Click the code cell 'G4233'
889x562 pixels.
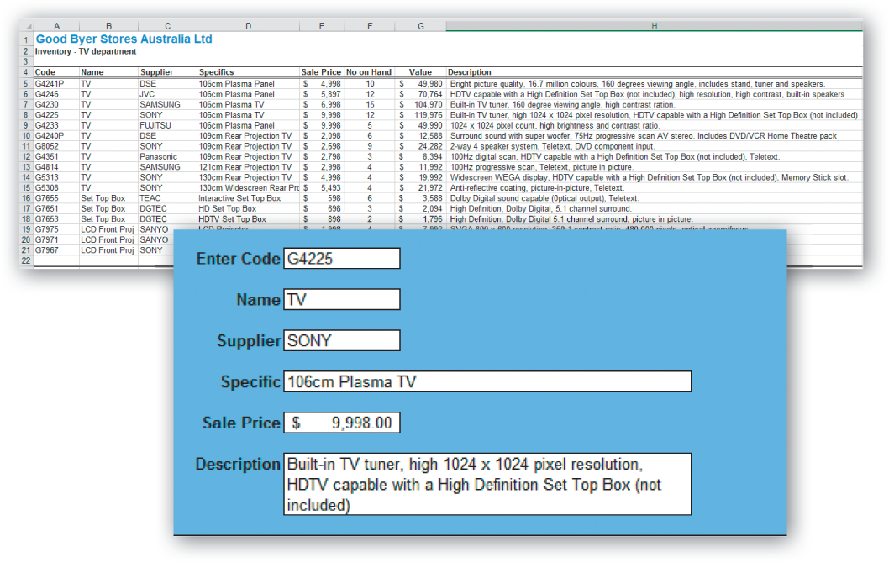[x=56, y=125]
